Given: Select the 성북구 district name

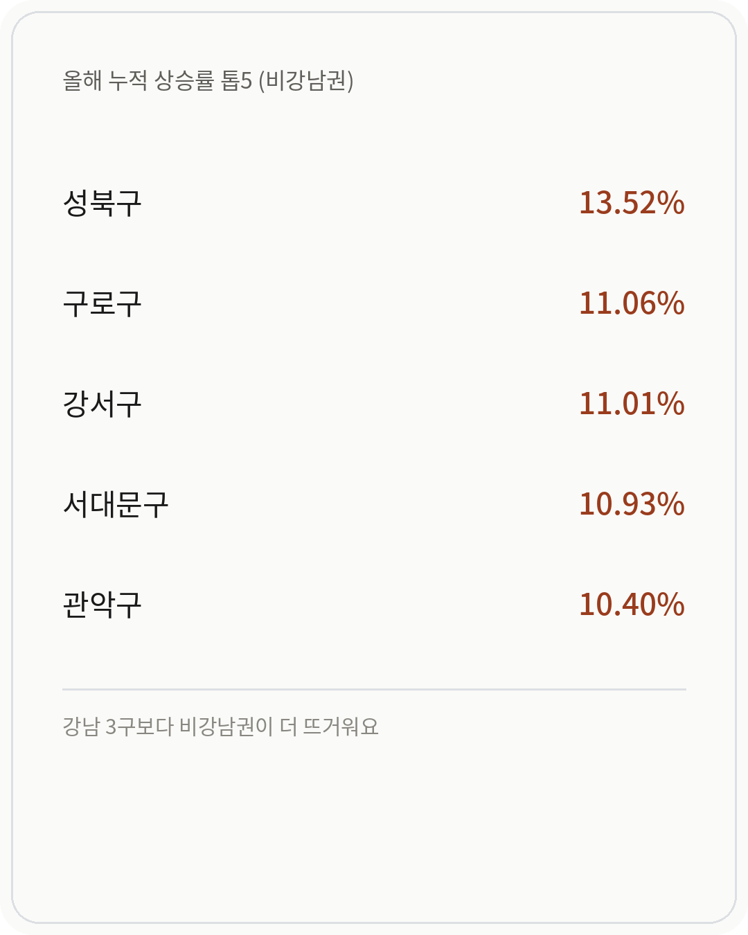Looking at the screenshot, I should tap(102, 203).
